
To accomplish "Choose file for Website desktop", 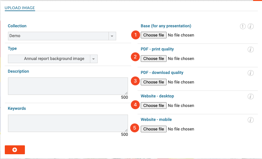I will click(153, 105).
